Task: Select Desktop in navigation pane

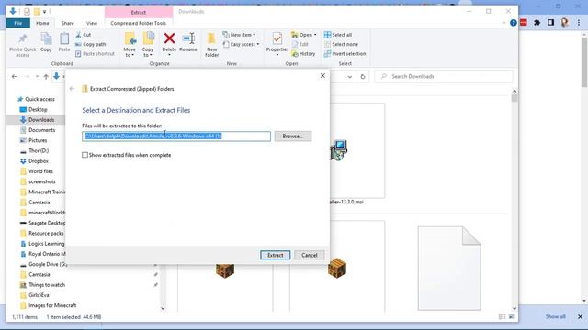Action: pos(38,110)
